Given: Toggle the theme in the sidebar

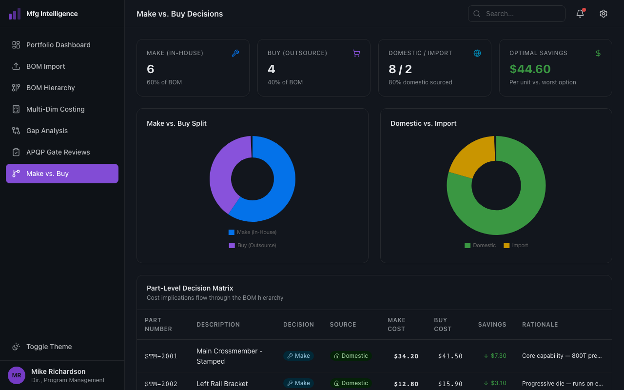Looking at the screenshot, I should coord(49,347).
